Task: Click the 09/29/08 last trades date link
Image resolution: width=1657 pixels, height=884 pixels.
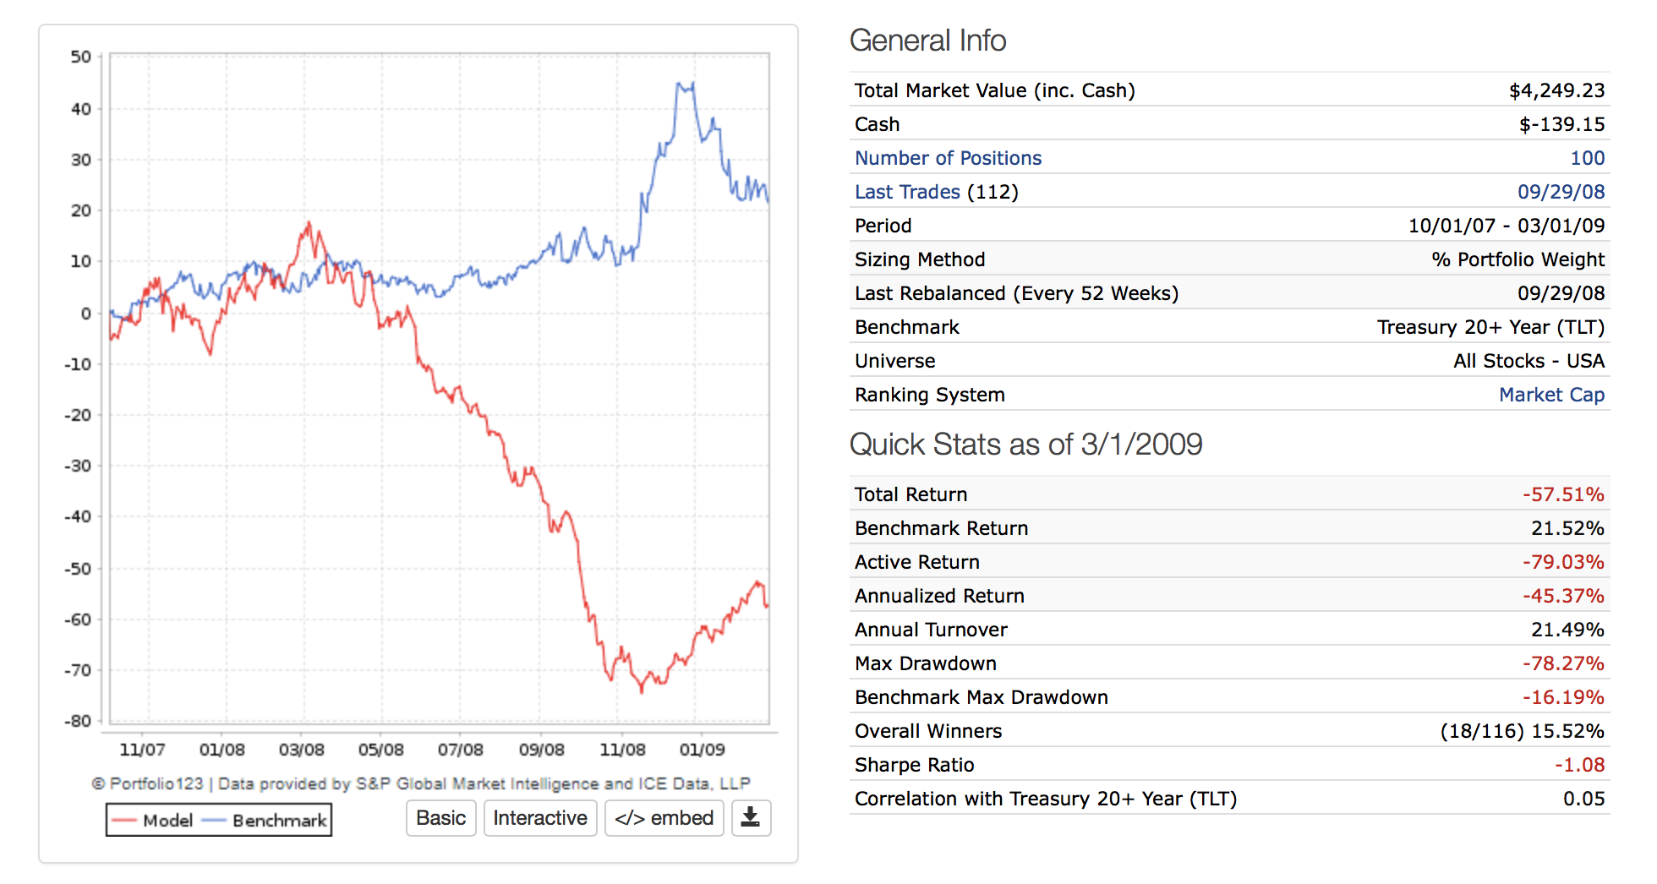Action: [x=1561, y=192]
